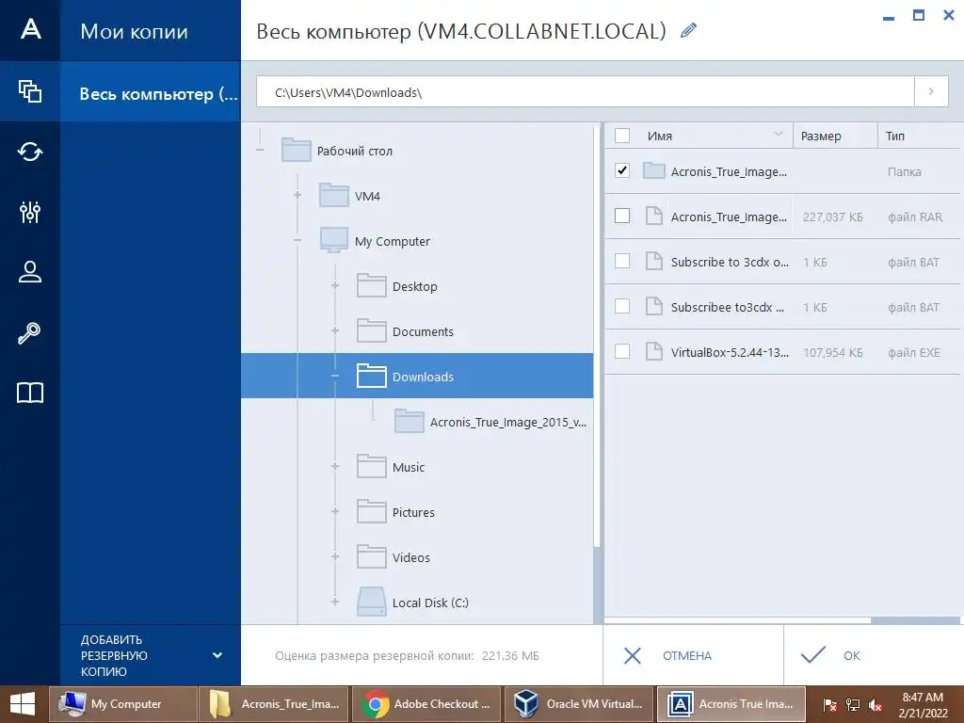Select the Downloads folder in tree
This screenshot has height=723, width=964.
click(x=417, y=376)
